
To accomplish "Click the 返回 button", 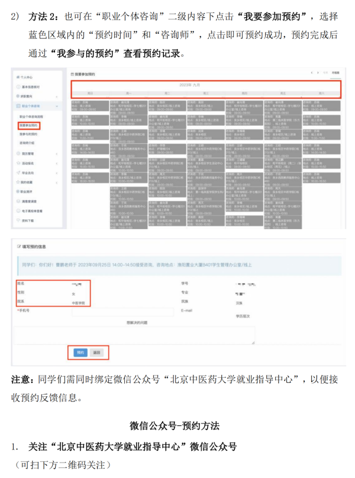I will [x=97, y=352].
